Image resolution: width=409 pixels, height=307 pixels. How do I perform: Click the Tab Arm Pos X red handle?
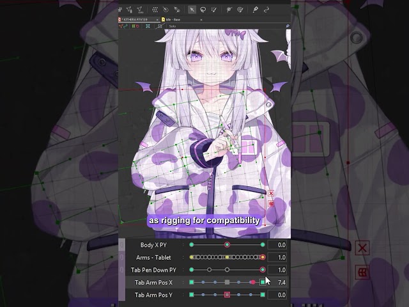(252, 282)
